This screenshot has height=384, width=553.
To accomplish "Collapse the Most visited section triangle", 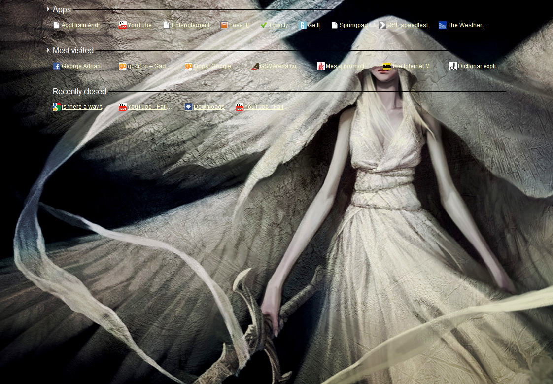I will (48, 50).
